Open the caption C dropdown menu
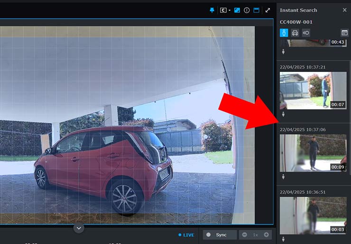The image size is (351, 244). click(x=225, y=10)
